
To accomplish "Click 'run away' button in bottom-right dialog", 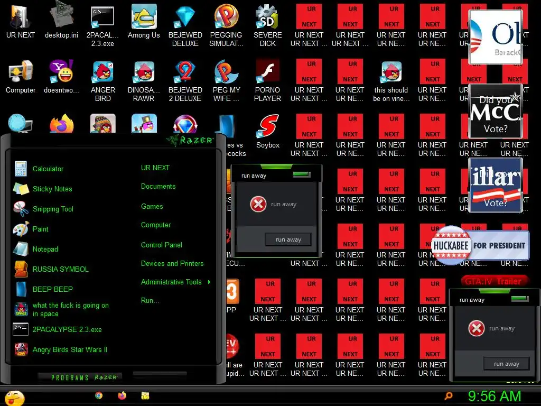I will click(507, 364).
